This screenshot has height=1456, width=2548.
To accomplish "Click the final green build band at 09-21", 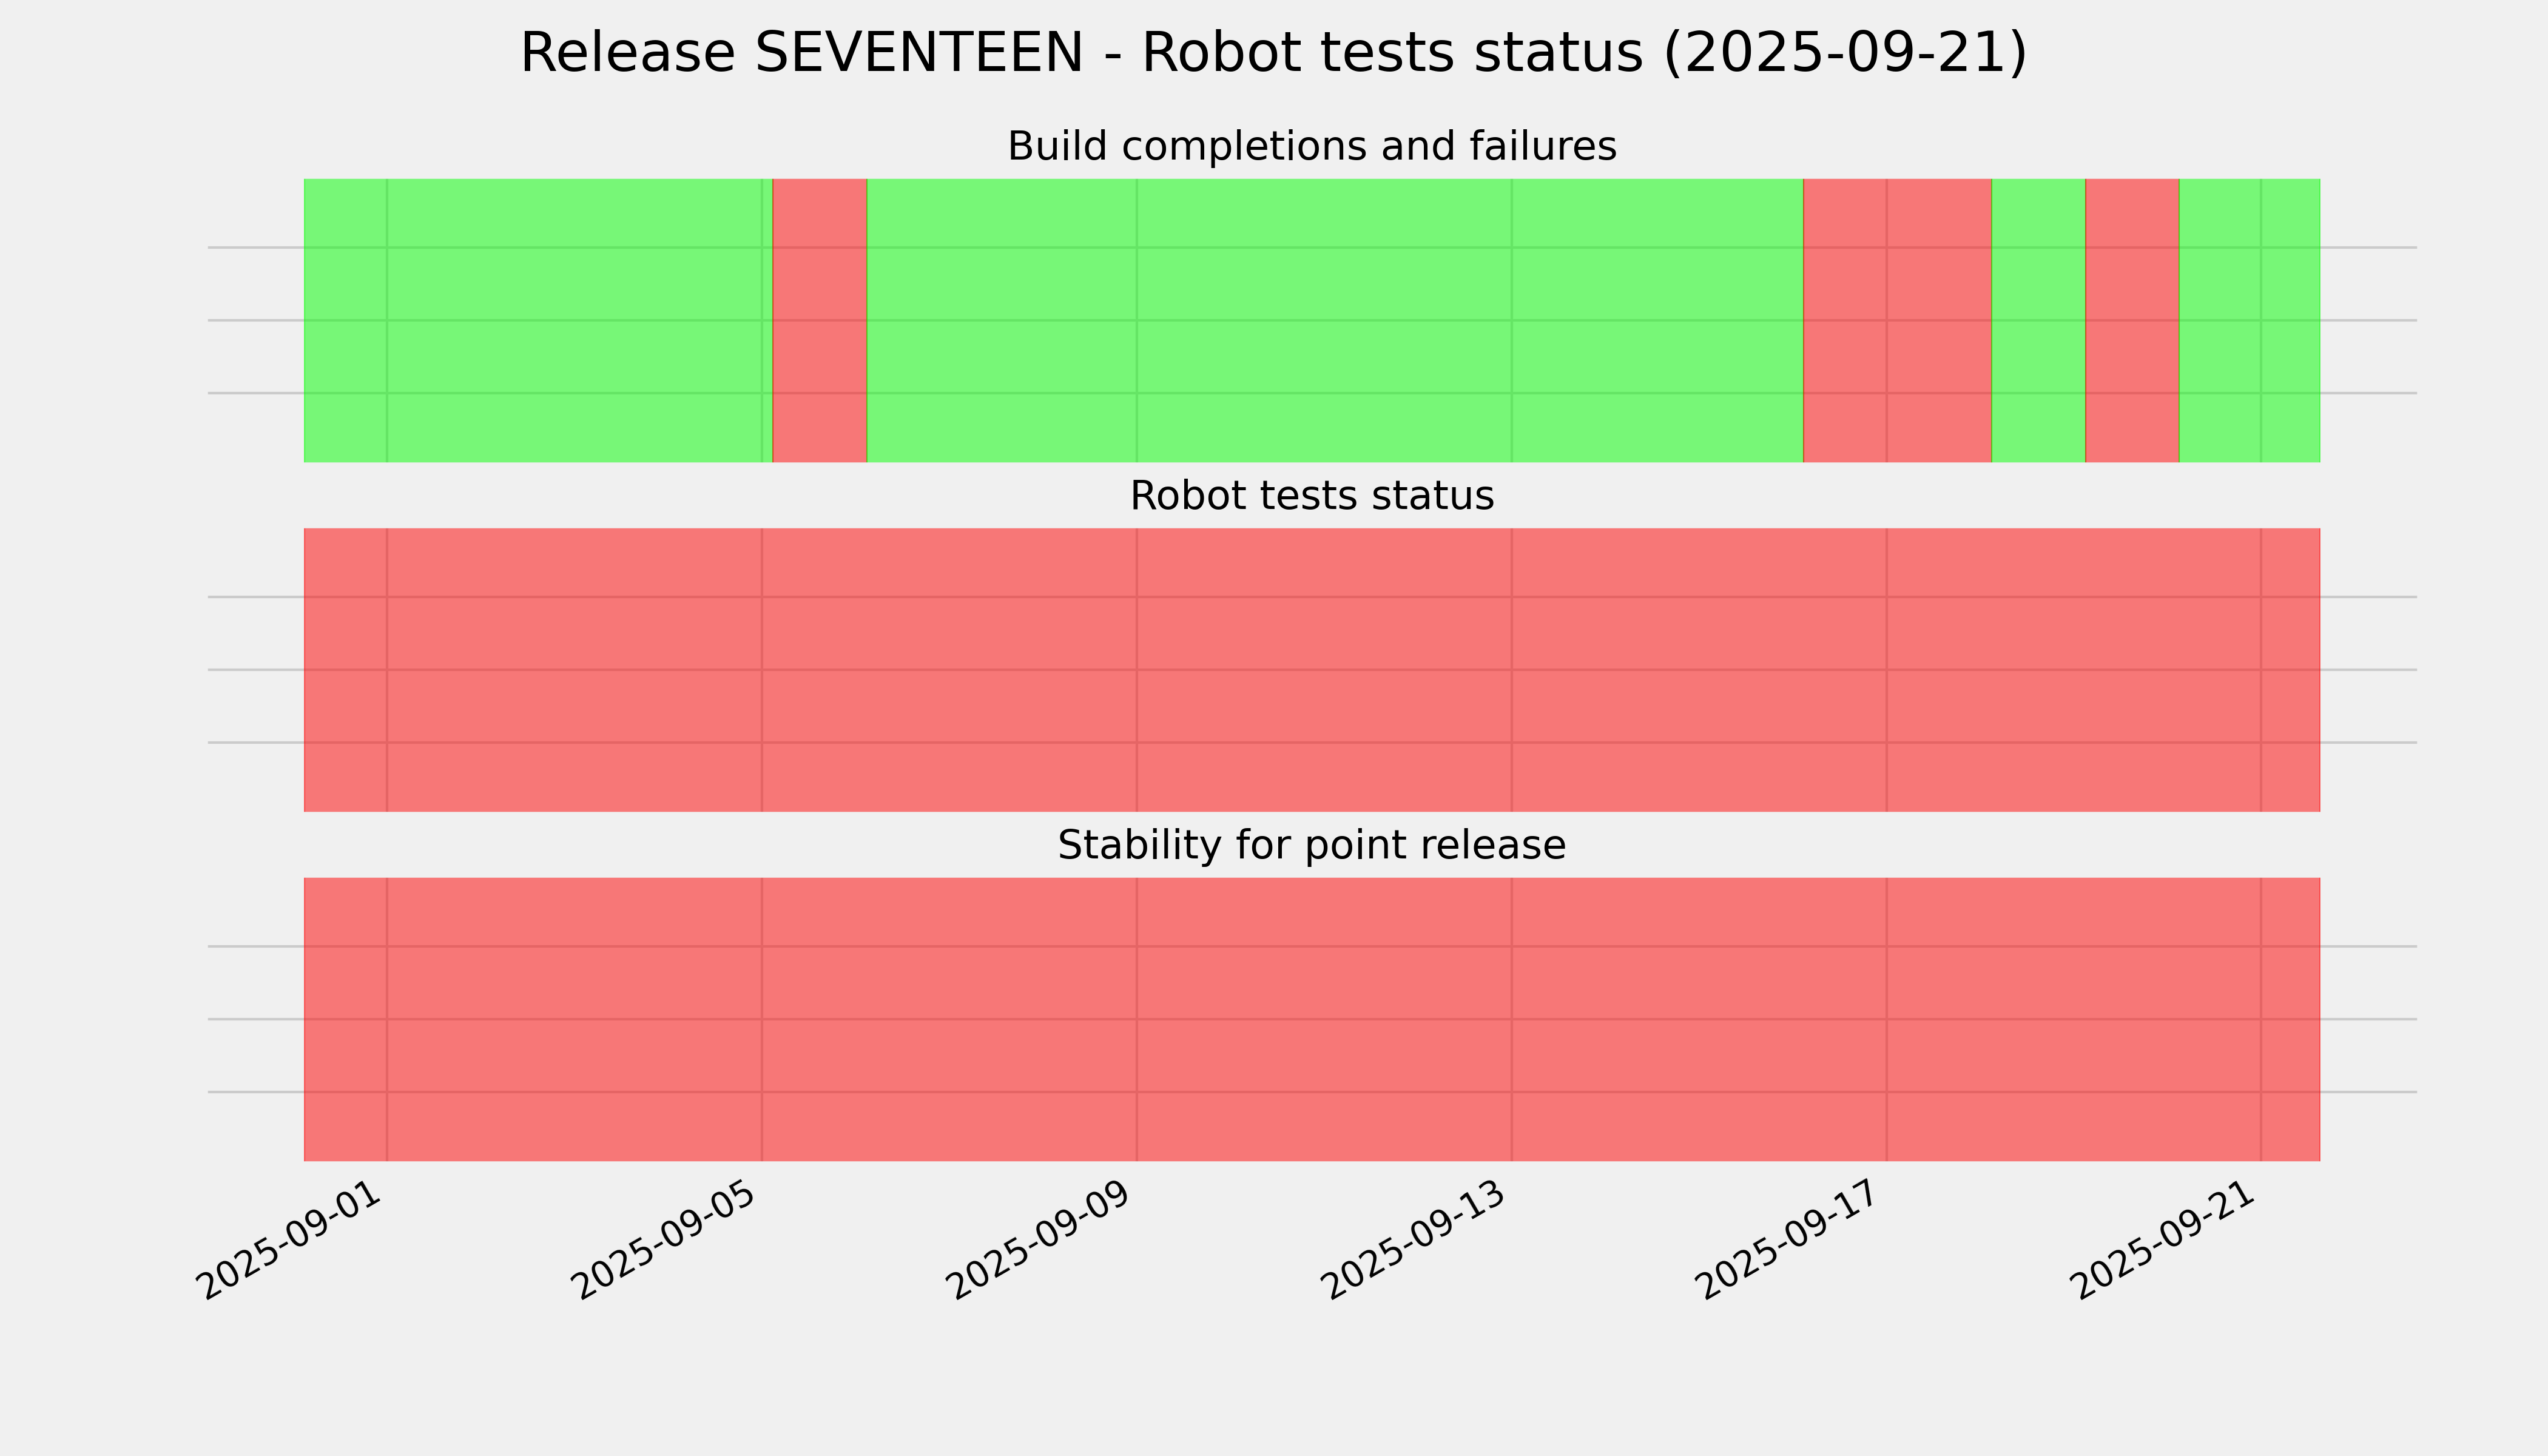I will (2249, 320).
